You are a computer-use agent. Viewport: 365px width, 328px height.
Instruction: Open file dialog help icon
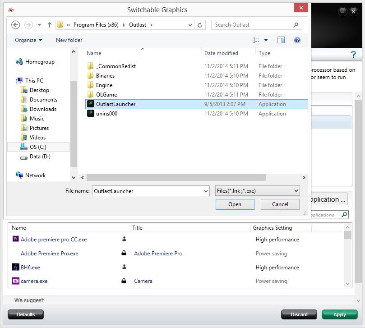point(297,40)
